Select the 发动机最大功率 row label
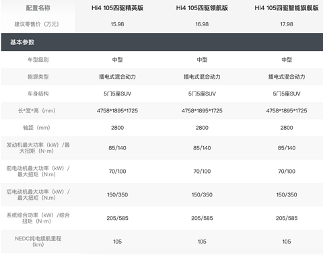This screenshot has width=323, height=255. pyautogui.click(x=38, y=148)
